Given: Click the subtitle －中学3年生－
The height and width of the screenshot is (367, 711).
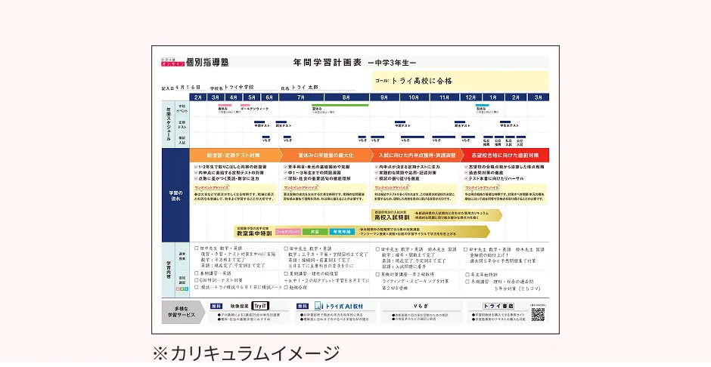Looking at the screenshot, I should pyautogui.click(x=392, y=63).
